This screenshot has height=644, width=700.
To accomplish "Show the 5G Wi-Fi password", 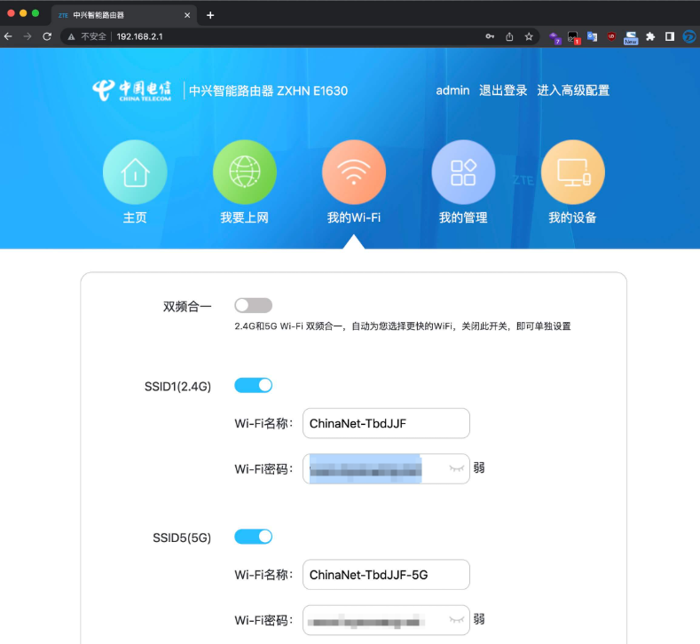I will point(456,619).
